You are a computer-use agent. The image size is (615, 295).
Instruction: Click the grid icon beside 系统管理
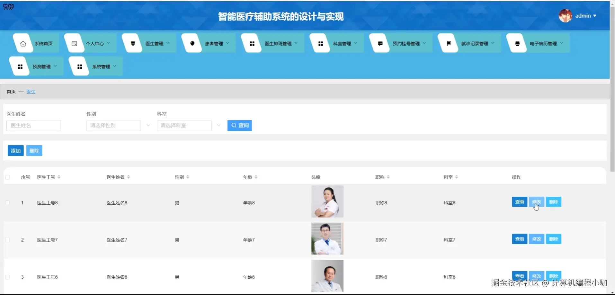[x=80, y=67]
